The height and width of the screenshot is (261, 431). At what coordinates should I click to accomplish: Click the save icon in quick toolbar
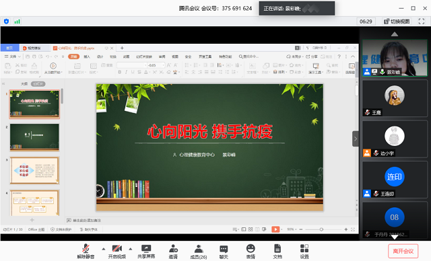[x=28, y=57]
